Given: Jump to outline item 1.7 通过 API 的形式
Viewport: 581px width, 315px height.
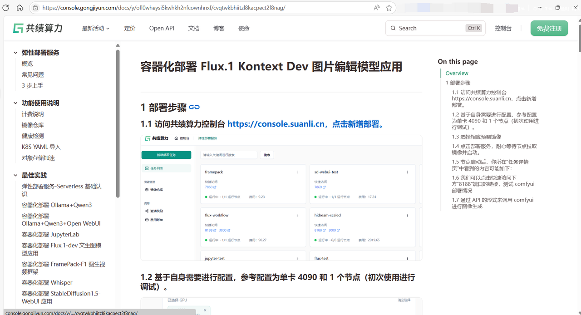Looking at the screenshot, I should (x=492, y=203).
